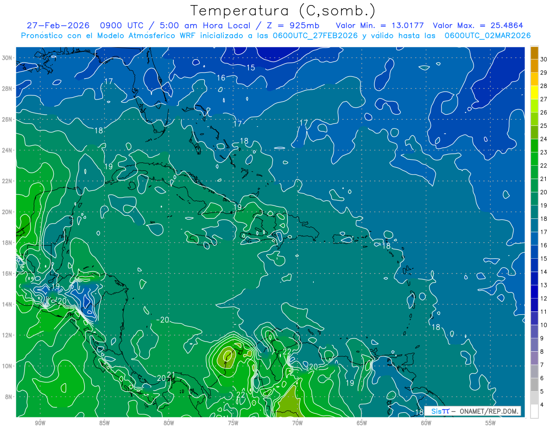The image size is (556, 429).
Task: Pick the dark blue legend swatch between 12 and 13
Action: coord(534,292)
